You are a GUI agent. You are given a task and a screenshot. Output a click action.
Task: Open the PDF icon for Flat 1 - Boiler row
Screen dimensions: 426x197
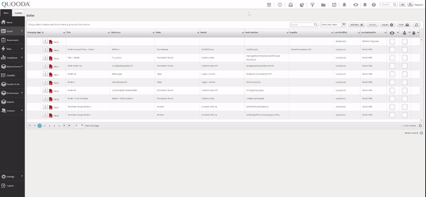(x=51, y=58)
